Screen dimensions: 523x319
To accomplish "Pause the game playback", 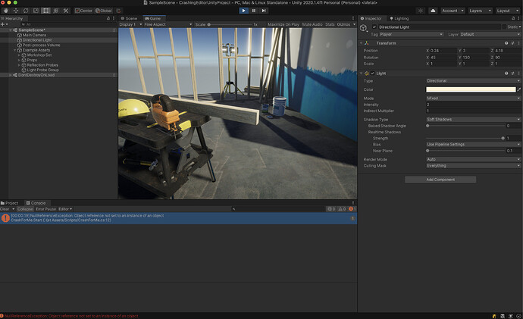I will pos(254,11).
